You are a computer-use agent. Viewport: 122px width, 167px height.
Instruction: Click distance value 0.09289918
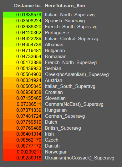click(29, 158)
